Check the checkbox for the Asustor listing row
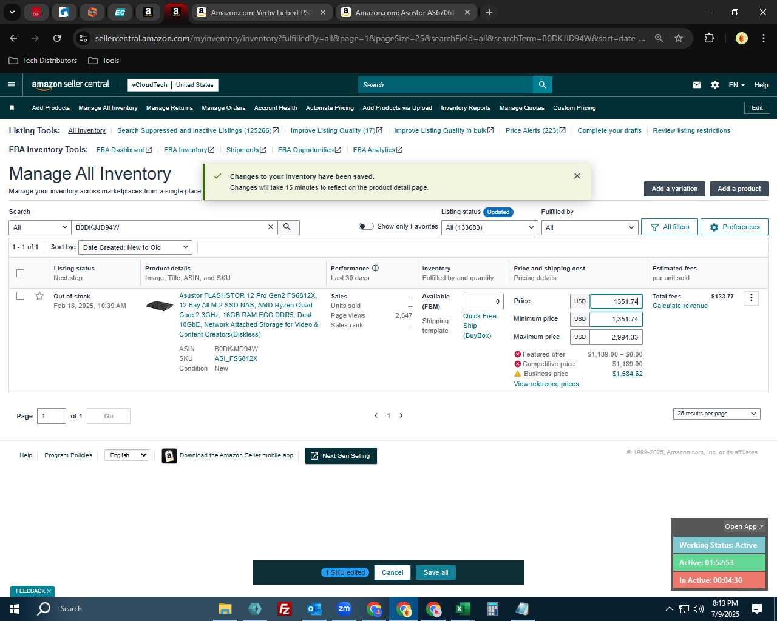Screen dimensions: 777x621 [x=20, y=296]
